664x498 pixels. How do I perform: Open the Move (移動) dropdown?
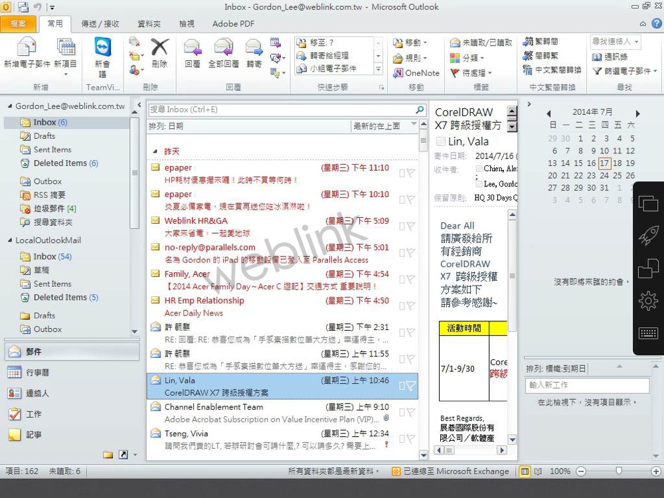coord(410,42)
